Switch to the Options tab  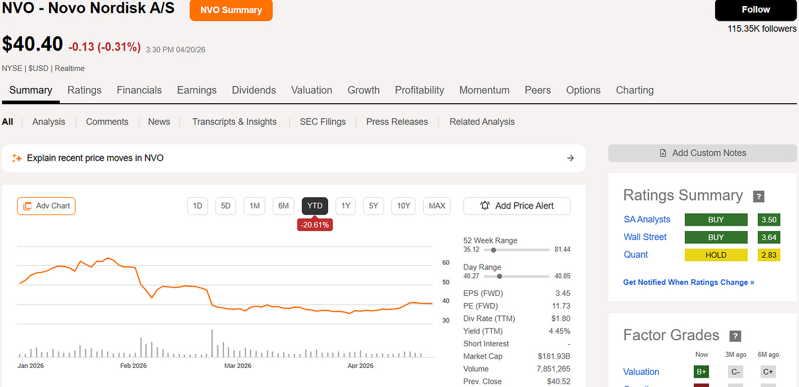coord(583,90)
